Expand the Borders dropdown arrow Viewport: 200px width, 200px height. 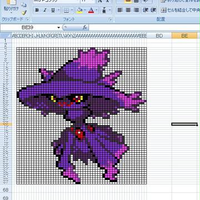coord(72,10)
